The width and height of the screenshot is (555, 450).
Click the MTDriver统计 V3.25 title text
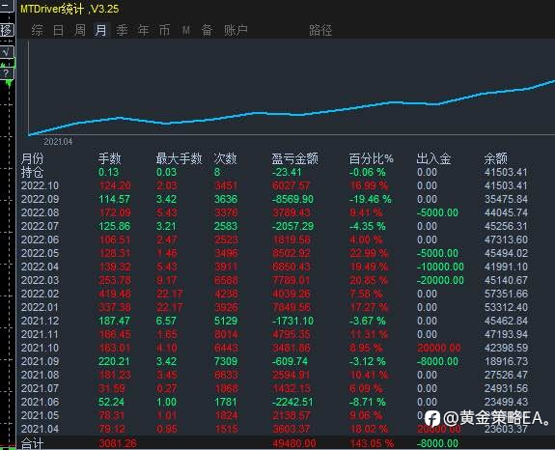pos(69,9)
